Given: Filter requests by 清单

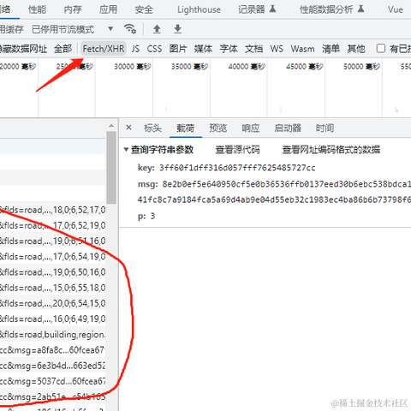Looking at the screenshot, I should (x=331, y=49).
